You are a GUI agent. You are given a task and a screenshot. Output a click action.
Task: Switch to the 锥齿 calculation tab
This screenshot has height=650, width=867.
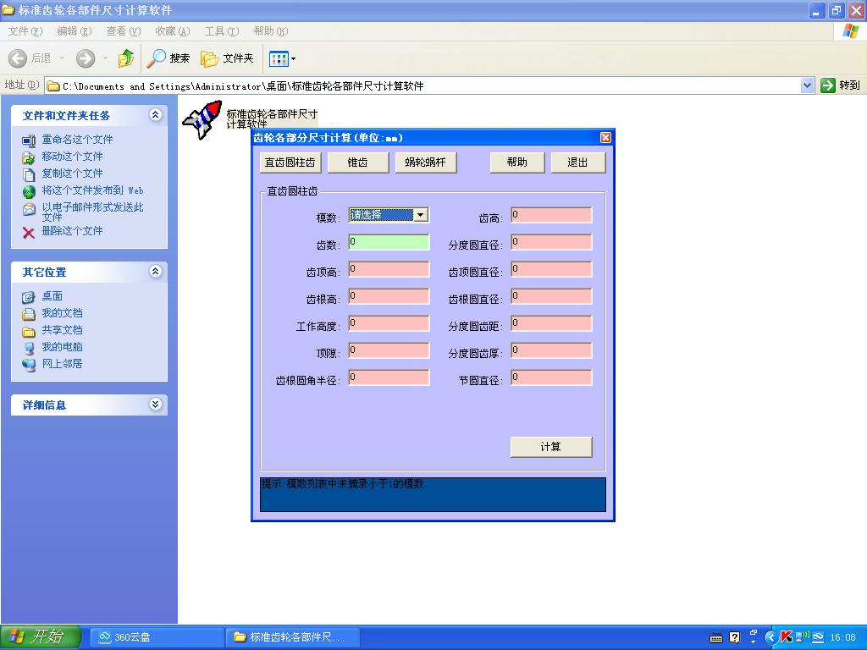pos(357,162)
